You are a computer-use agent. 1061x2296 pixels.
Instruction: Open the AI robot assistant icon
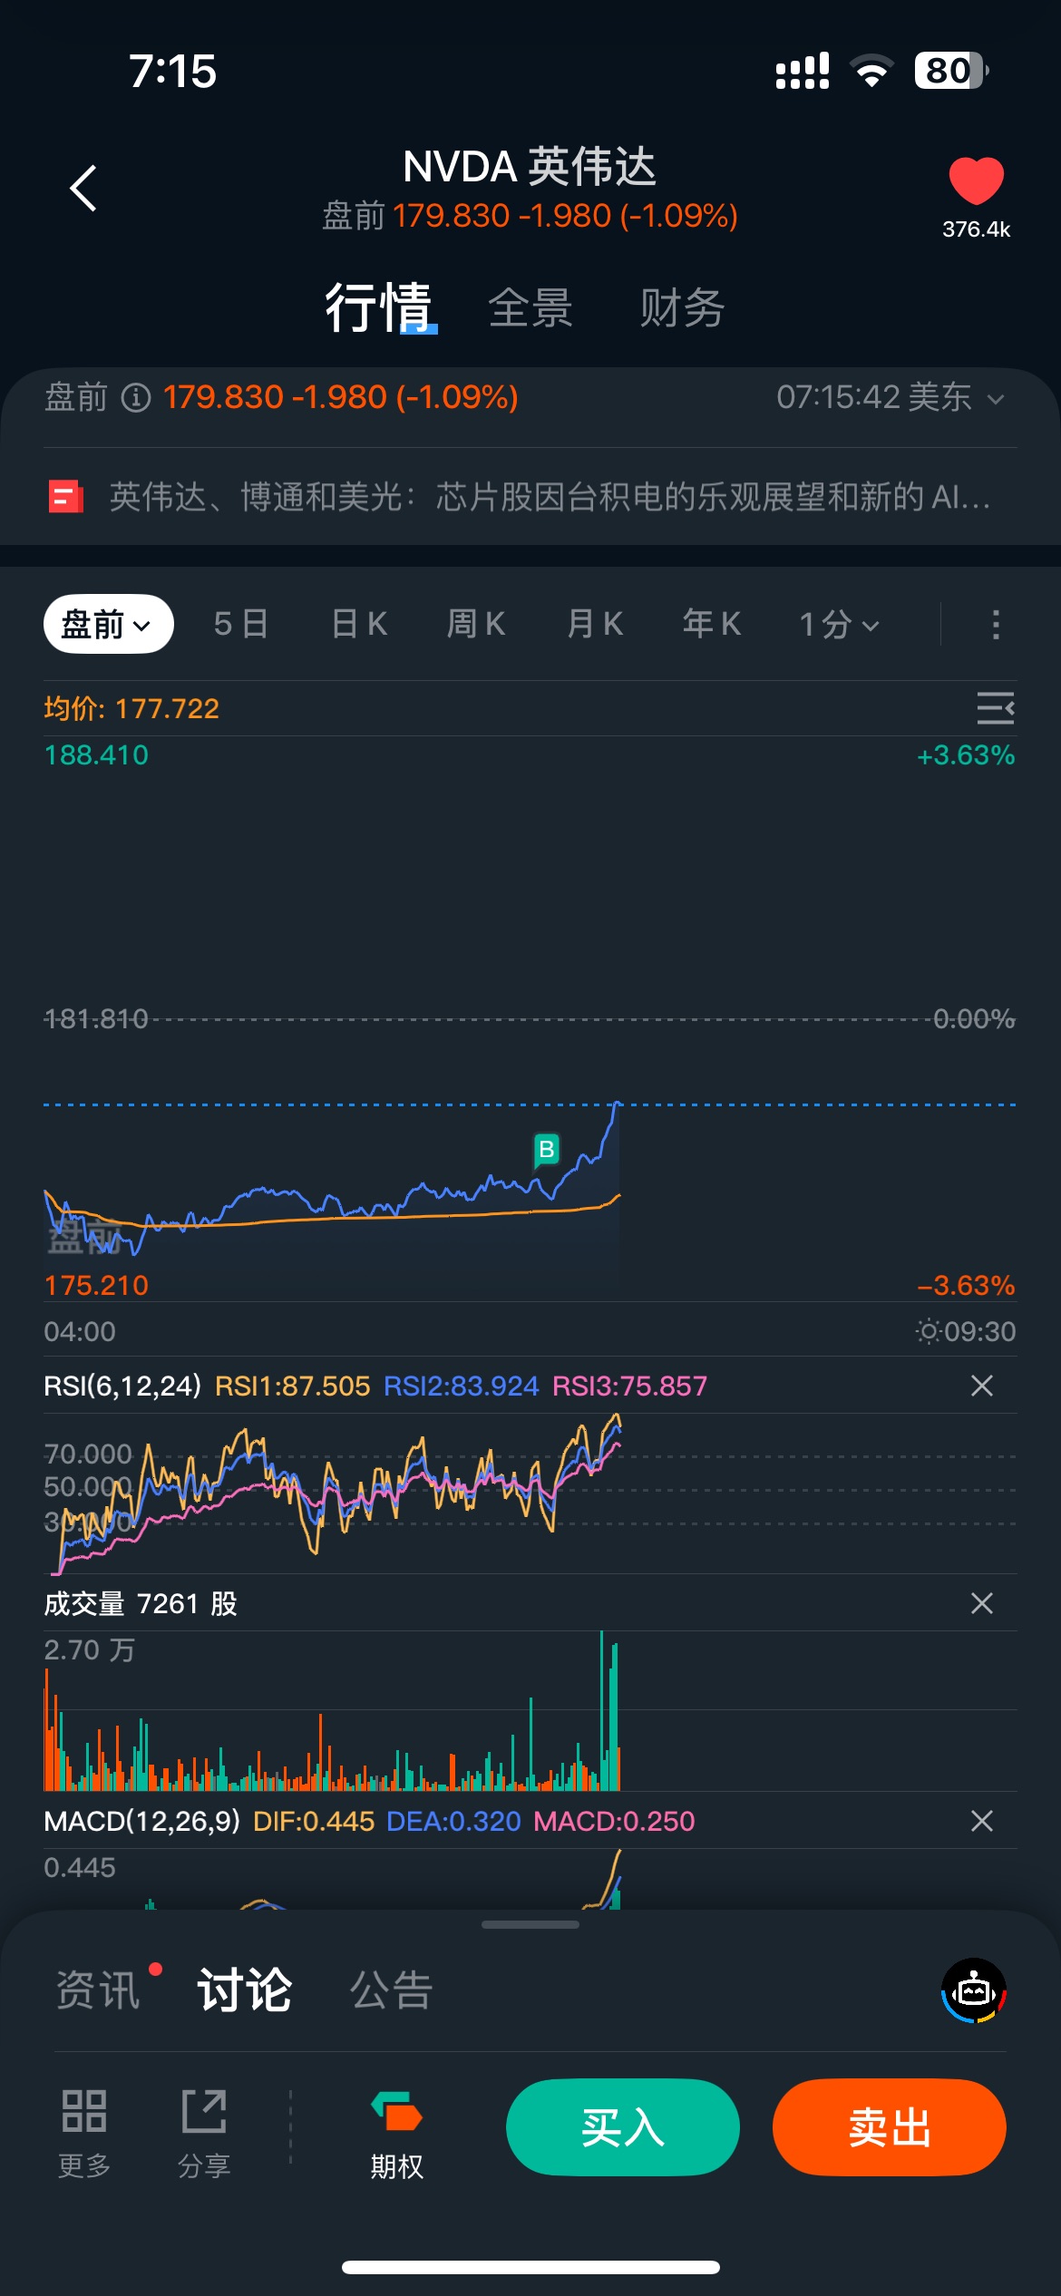coord(974,1990)
